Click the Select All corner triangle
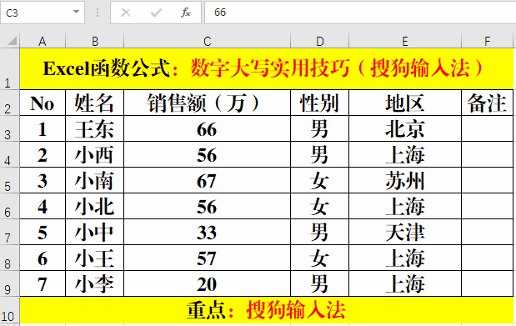Viewport: 516px width, 326px height. pyautogui.click(x=13, y=41)
